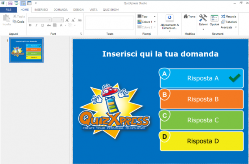Image resolution: width=249 pixels, height=164 pixels.
Task: Click the decrease font size icon
Action: (x=73, y=20)
